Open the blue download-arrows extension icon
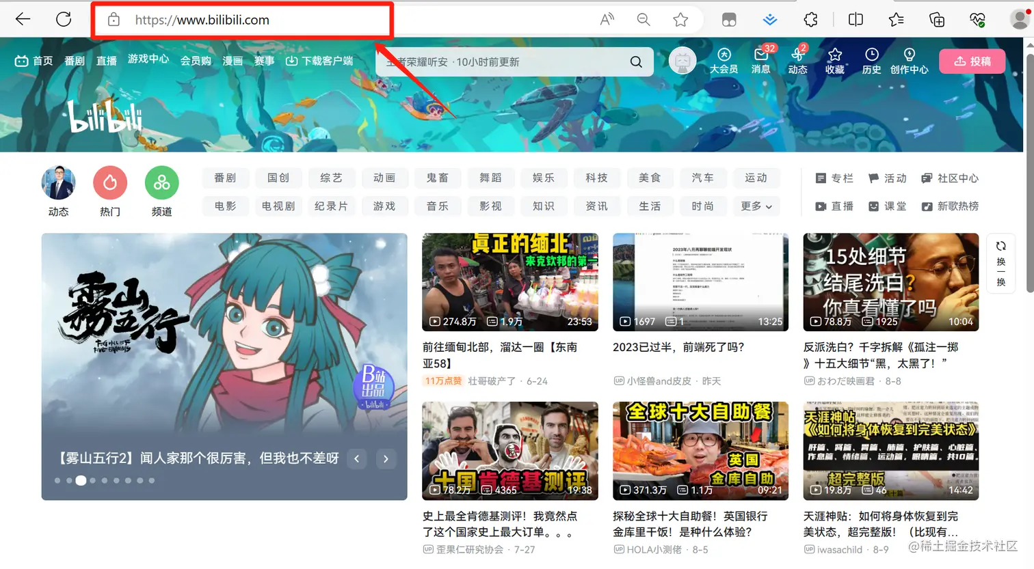1034x569 pixels. click(x=770, y=20)
